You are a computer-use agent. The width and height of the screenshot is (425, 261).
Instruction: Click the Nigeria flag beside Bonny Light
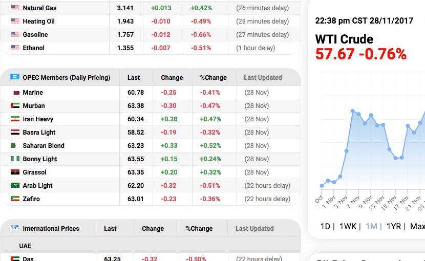[x=15, y=159]
